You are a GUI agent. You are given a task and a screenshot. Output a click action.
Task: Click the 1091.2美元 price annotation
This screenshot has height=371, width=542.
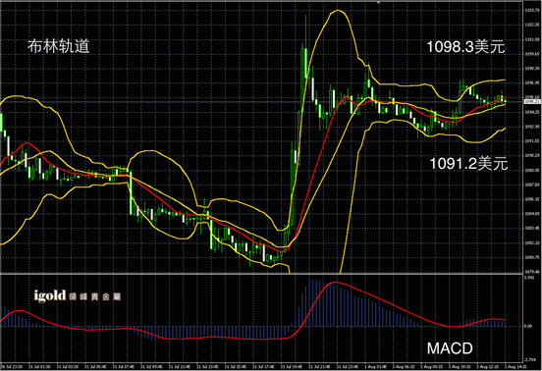tap(468, 163)
